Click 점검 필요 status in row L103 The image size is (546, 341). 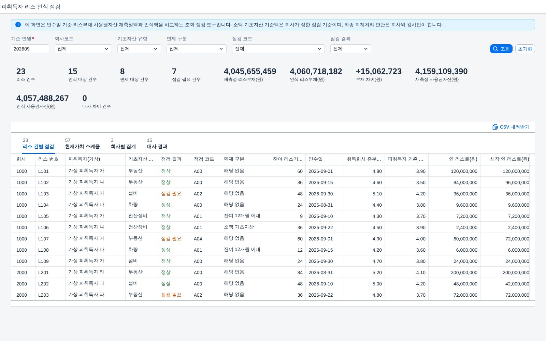[171, 194]
